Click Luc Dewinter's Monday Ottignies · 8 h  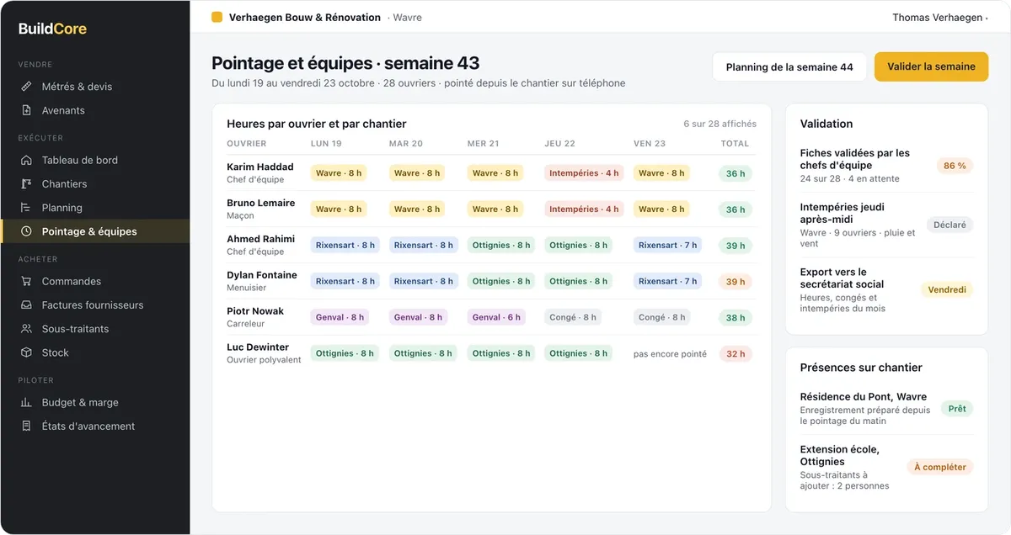point(345,354)
